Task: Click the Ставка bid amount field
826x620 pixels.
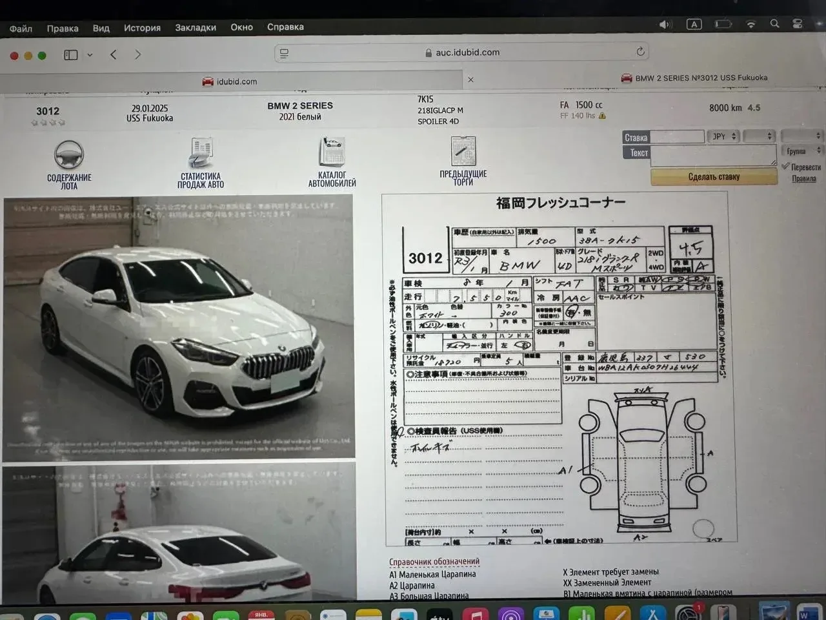Action: 678,136
